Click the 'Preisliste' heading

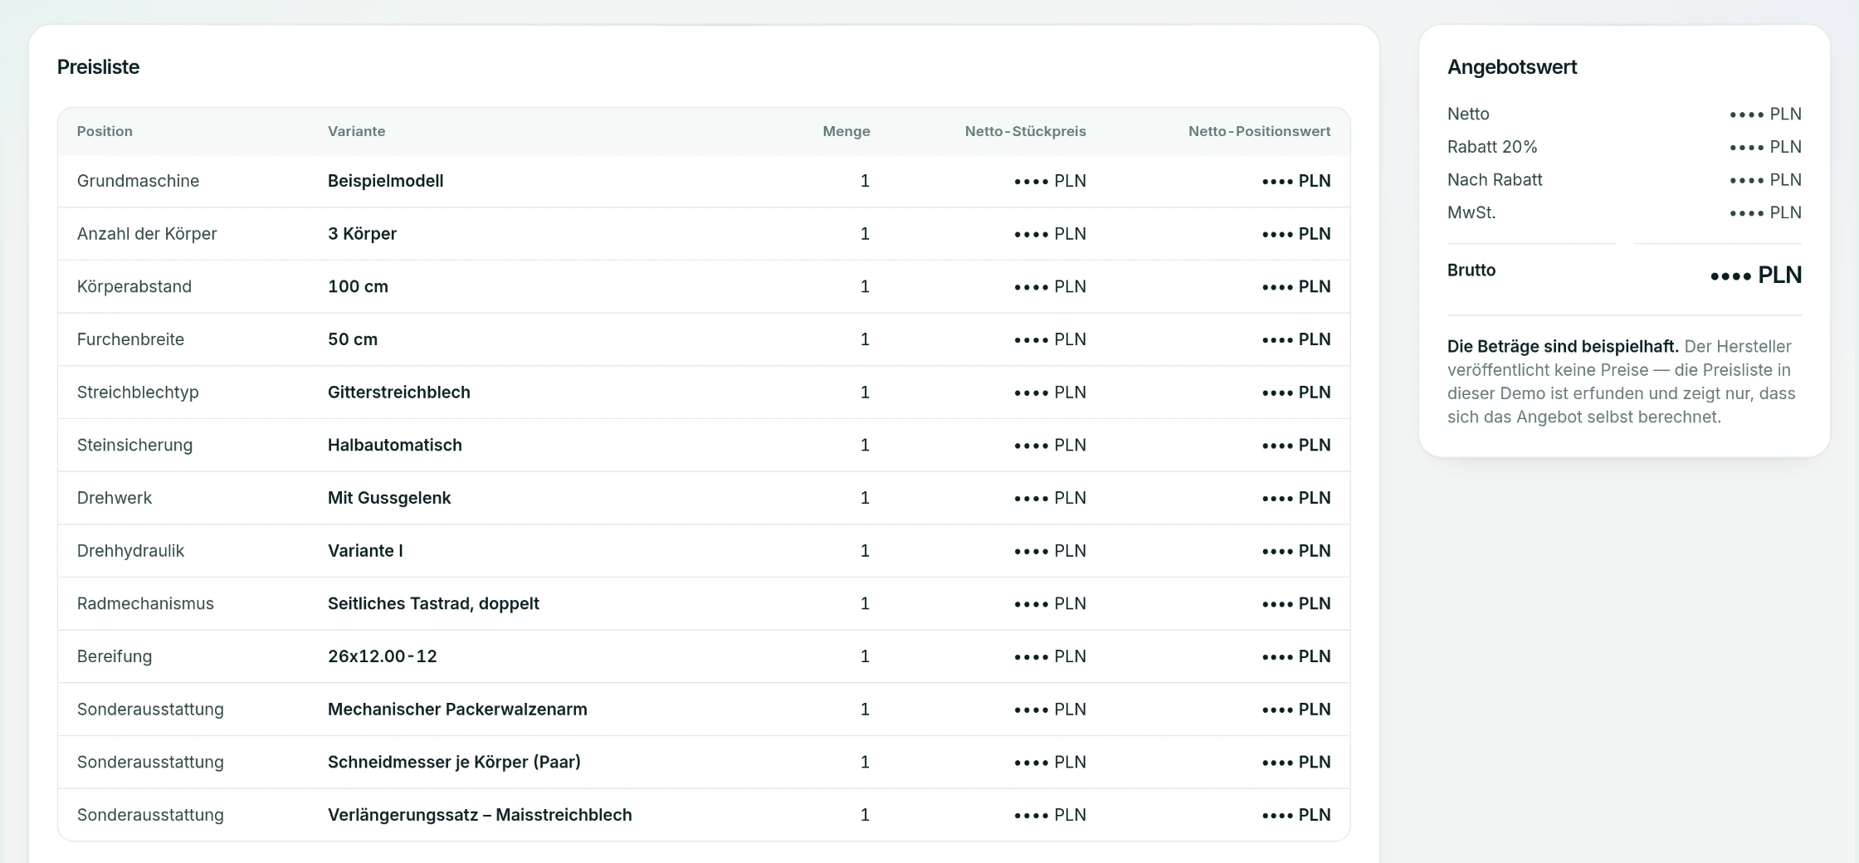click(x=98, y=67)
